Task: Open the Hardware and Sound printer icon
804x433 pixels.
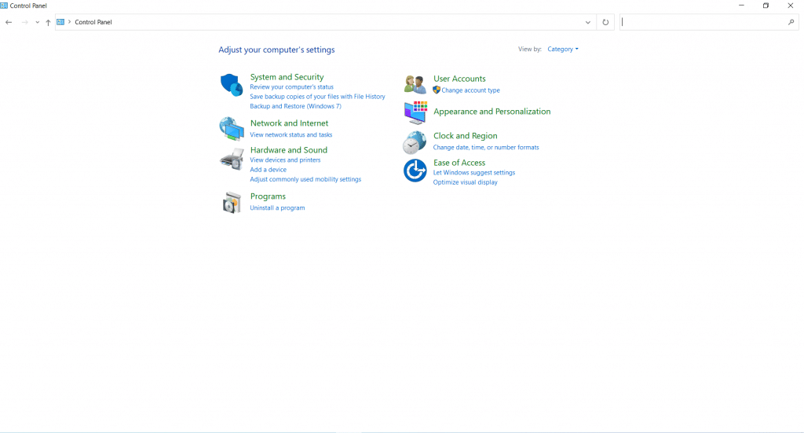Action: point(232,159)
